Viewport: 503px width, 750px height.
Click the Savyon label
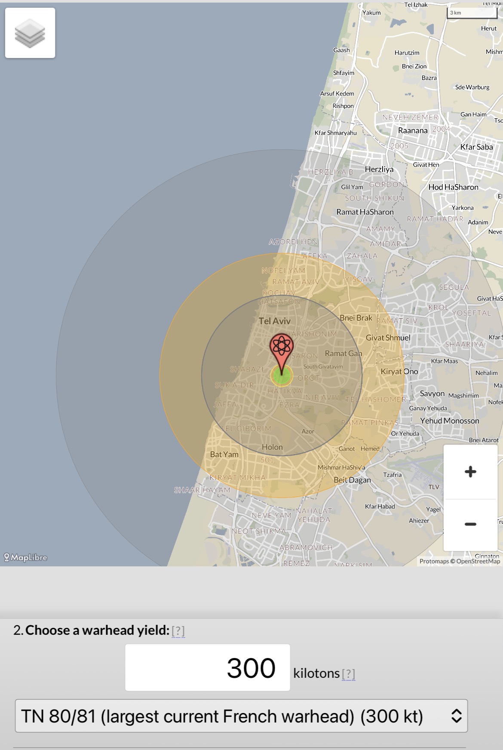(x=432, y=393)
